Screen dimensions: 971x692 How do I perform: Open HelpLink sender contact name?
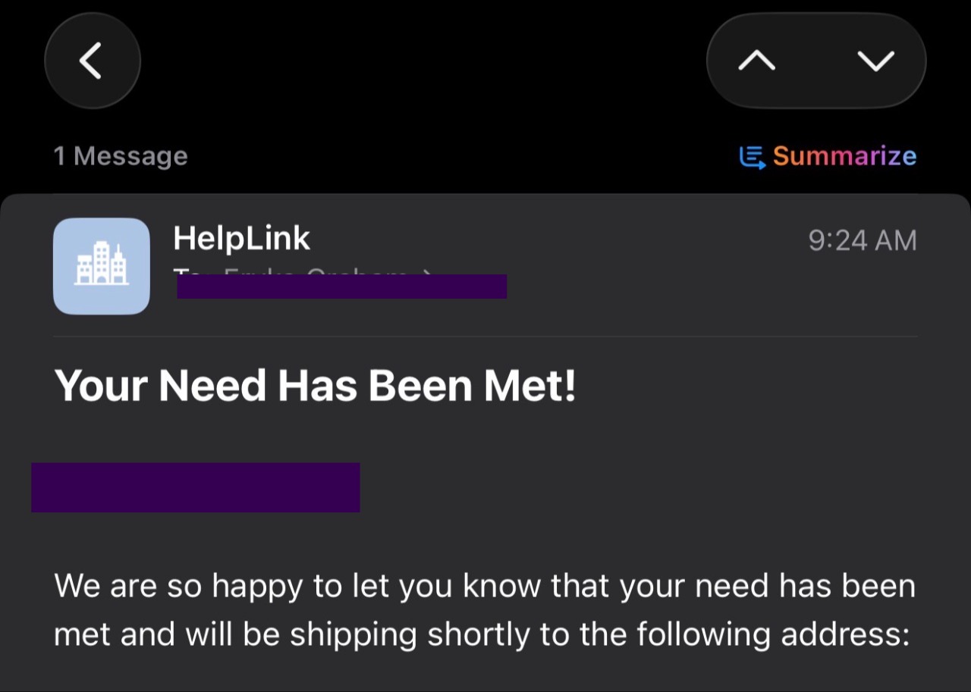pyautogui.click(x=241, y=239)
